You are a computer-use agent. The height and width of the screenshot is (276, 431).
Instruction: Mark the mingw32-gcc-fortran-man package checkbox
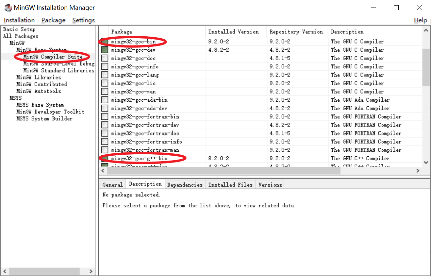click(105, 150)
